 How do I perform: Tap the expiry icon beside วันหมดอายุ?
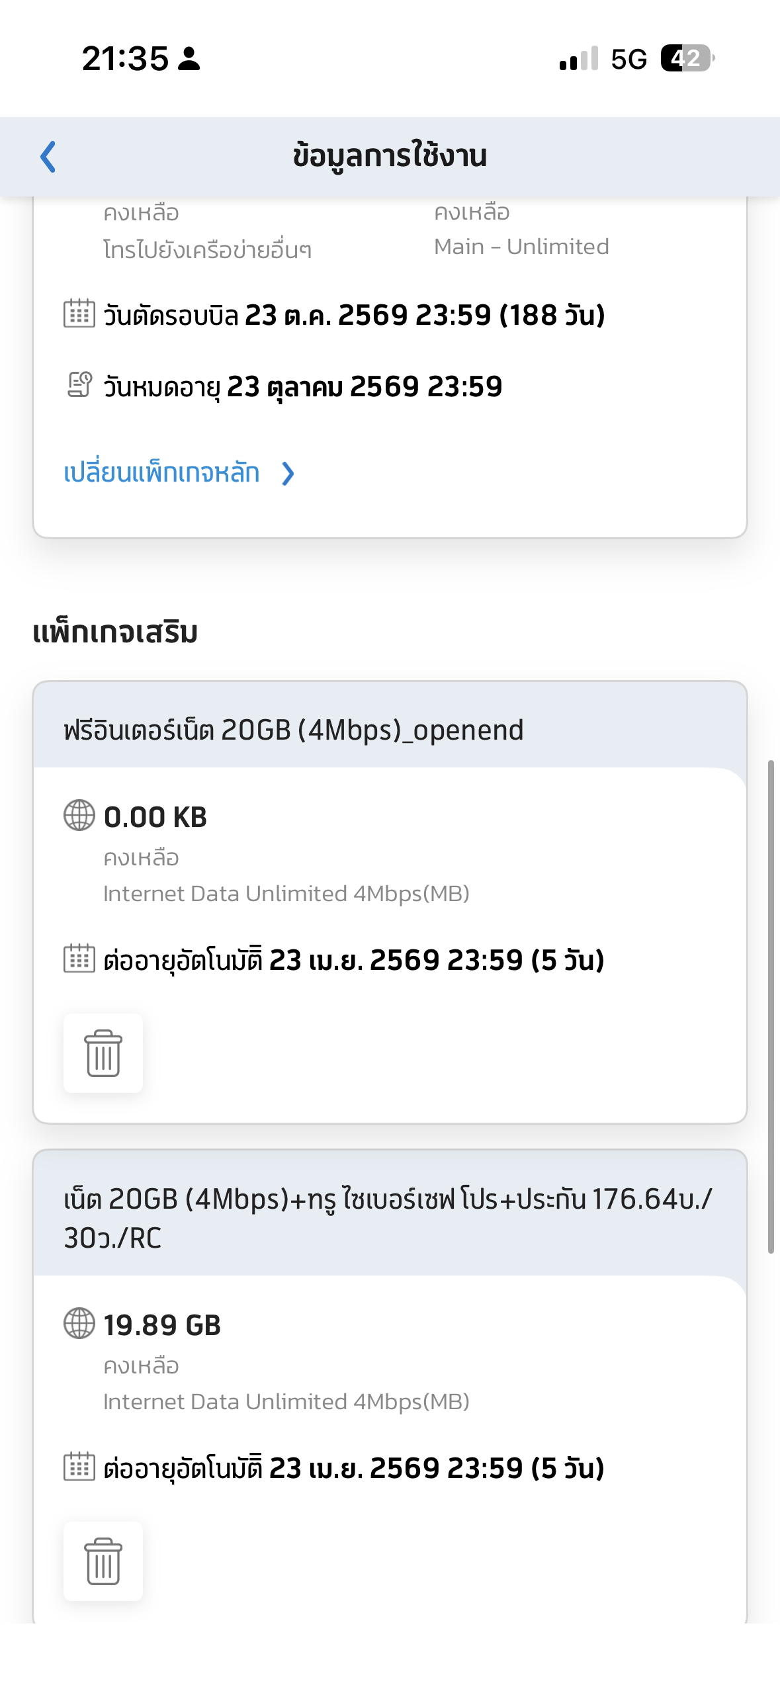pyautogui.click(x=79, y=384)
